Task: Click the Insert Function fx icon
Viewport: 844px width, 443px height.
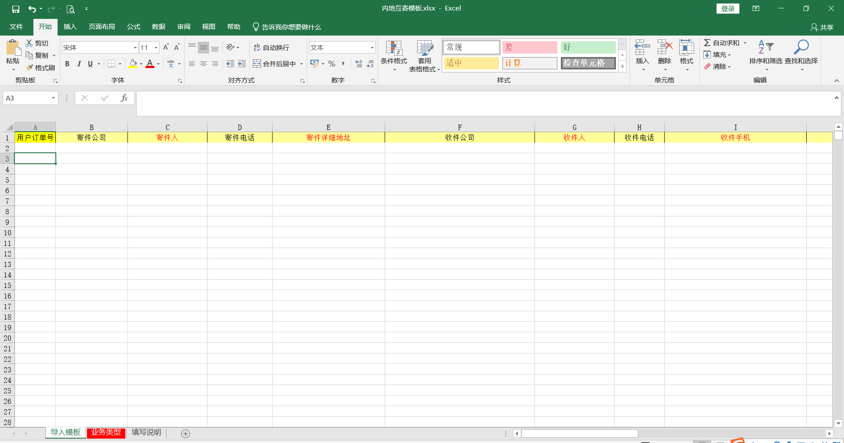Action: click(124, 98)
